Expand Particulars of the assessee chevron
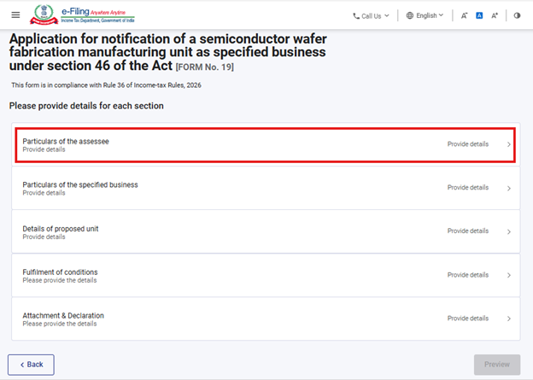Viewport: 533px width, 380px height. point(509,144)
